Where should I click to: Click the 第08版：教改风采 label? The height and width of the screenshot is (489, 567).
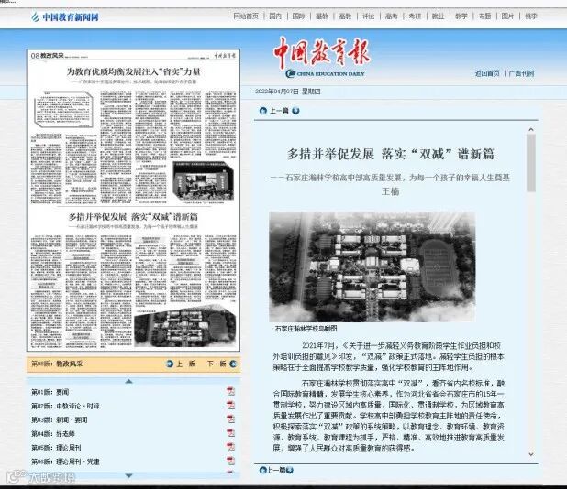[x=57, y=364]
